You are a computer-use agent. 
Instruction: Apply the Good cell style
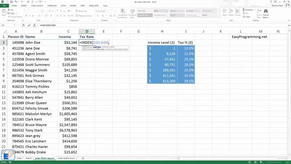tap(177, 11)
